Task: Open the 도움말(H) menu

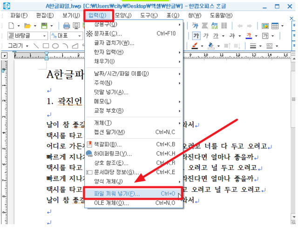Action: [221, 15]
